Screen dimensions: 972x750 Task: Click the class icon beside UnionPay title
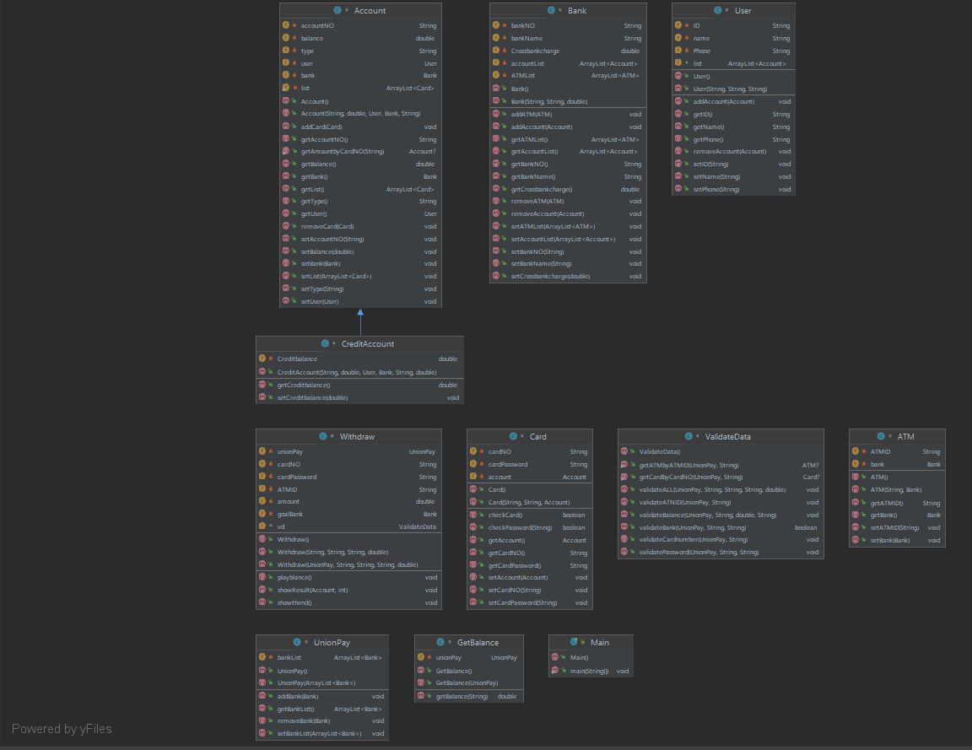(297, 642)
